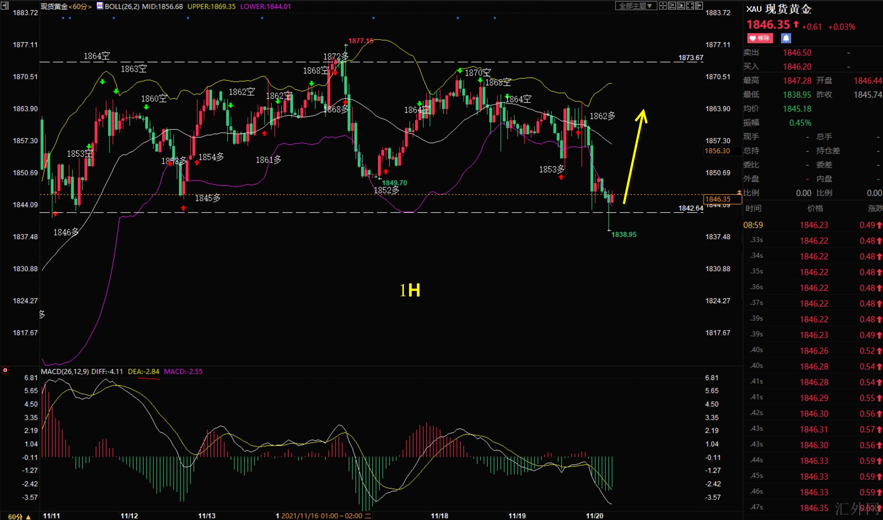This screenshot has width=883, height=520.
Task: Click the 价格 column header in tick list
Action: coord(815,209)
